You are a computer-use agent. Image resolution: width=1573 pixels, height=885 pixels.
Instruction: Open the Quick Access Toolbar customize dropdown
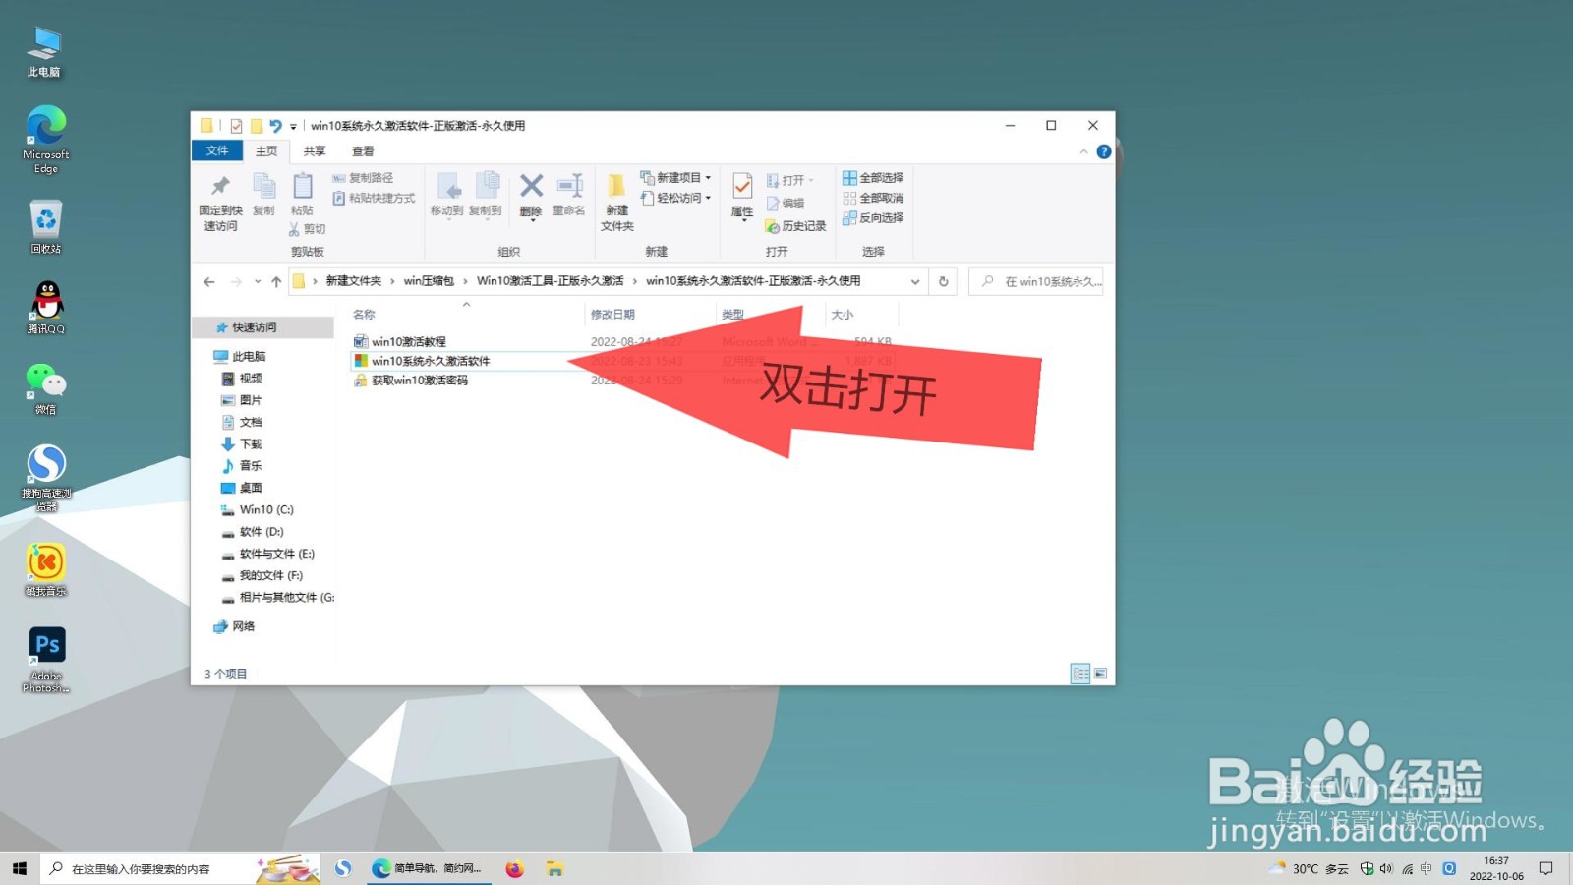[293, 127]
